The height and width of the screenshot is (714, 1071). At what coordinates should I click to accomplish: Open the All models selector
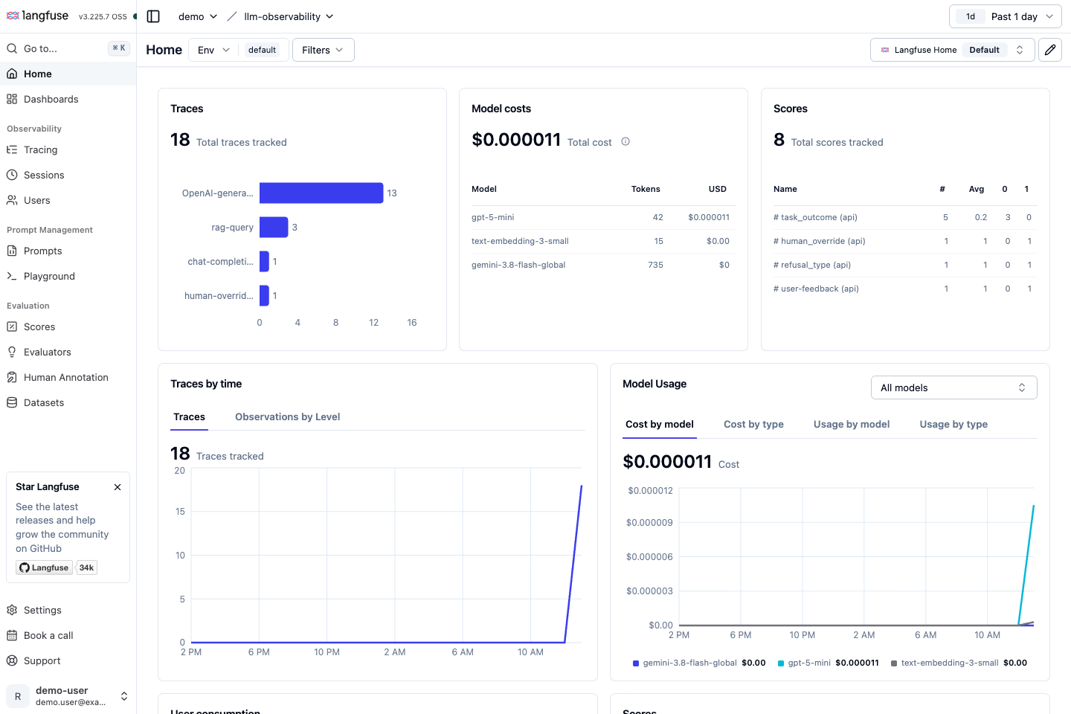954,387
